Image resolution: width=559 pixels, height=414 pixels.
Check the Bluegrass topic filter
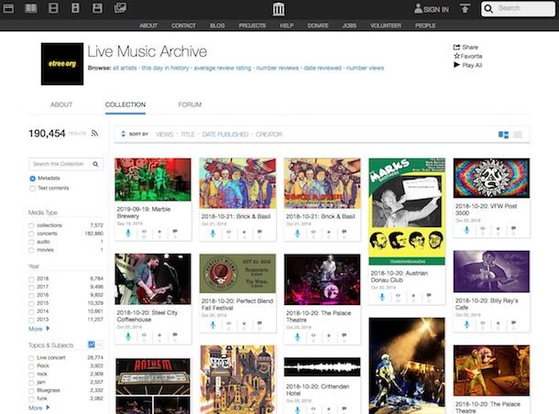(x=31, y=391)
